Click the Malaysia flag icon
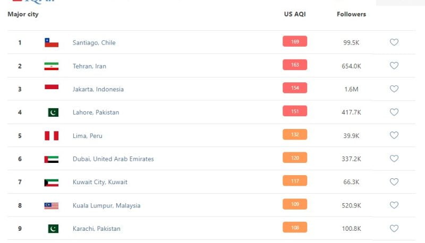The width and height of the screenshot is (425, 243). [52, 206]
